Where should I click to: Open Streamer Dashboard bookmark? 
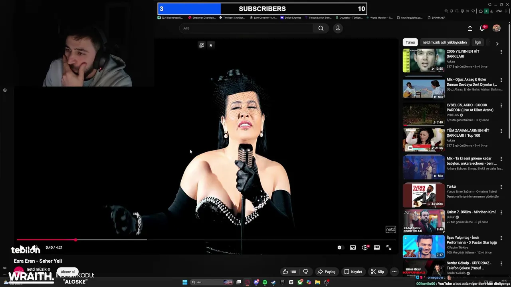coord(202,18)
